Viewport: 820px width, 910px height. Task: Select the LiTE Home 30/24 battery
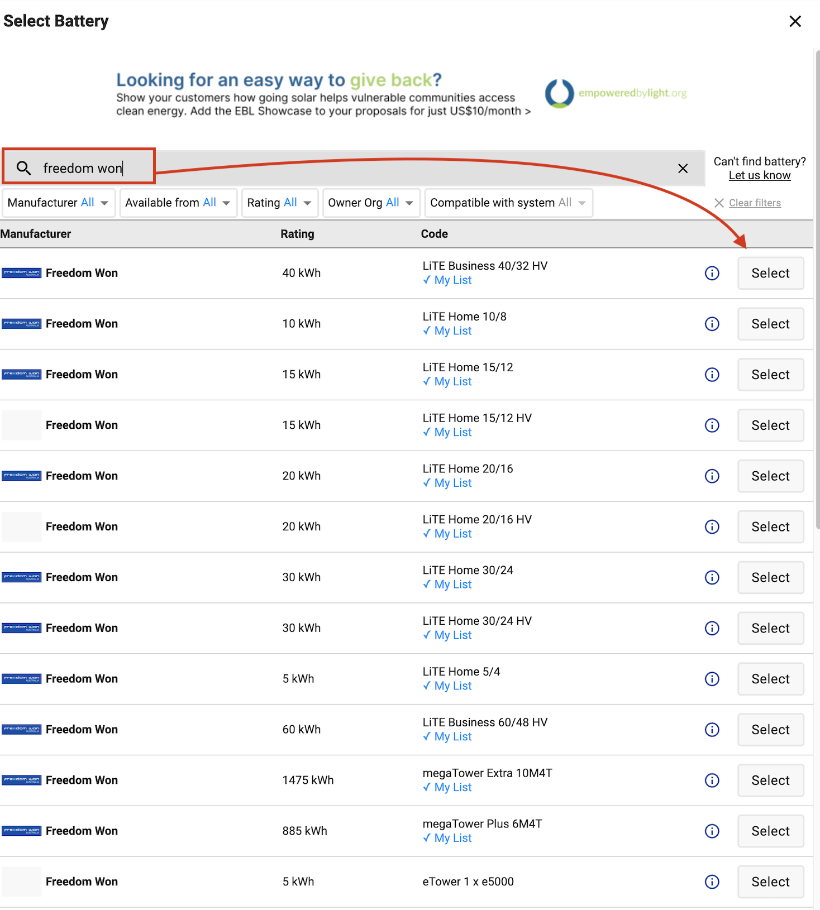point(770,577)
